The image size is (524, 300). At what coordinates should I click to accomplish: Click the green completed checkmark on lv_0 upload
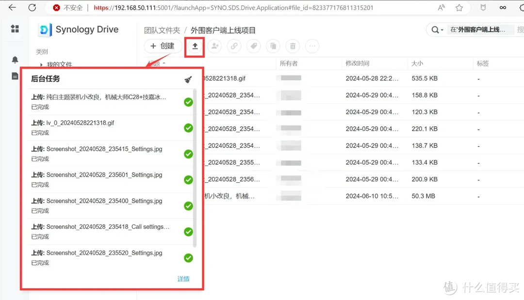tap(188, 127)
